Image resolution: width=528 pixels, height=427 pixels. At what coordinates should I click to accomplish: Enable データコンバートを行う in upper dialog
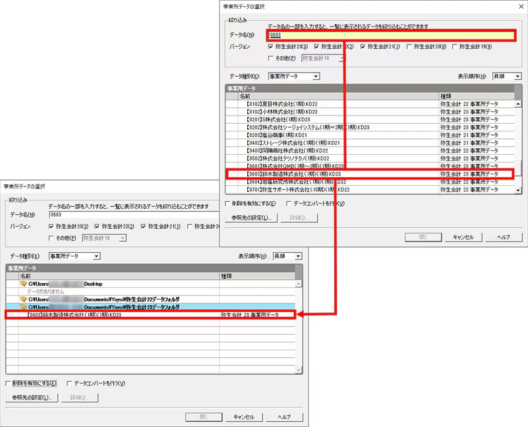click(x=288, y=204)
